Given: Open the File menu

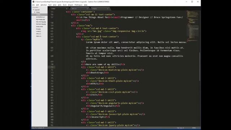Looking at the screenshot, I should pyautogui.click(x=34, y=5).
